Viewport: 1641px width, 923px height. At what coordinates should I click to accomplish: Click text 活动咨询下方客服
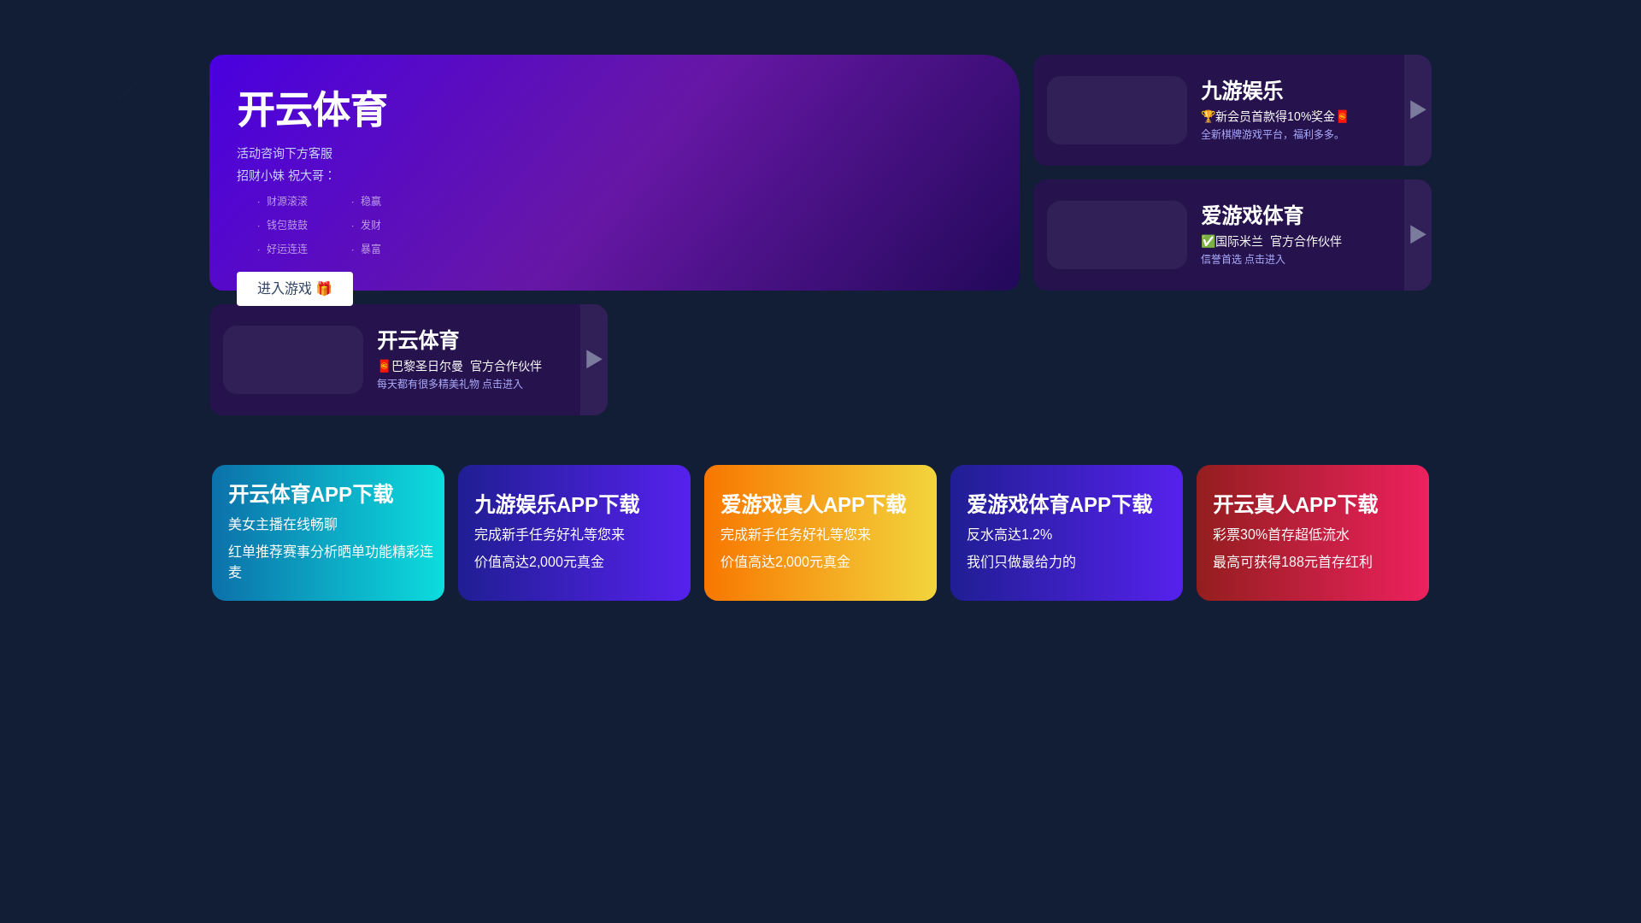coord(285,153)
